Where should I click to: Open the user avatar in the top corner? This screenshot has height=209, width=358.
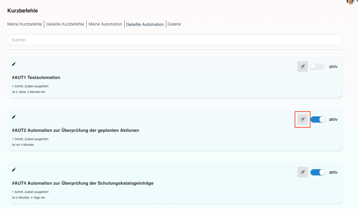(x=350, y=1)
